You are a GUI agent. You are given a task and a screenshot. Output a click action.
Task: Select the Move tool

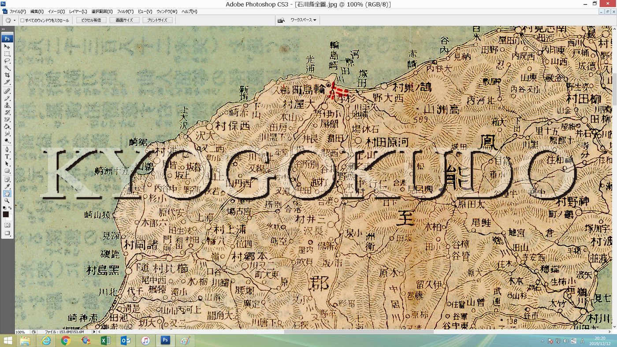coord(7,46)
